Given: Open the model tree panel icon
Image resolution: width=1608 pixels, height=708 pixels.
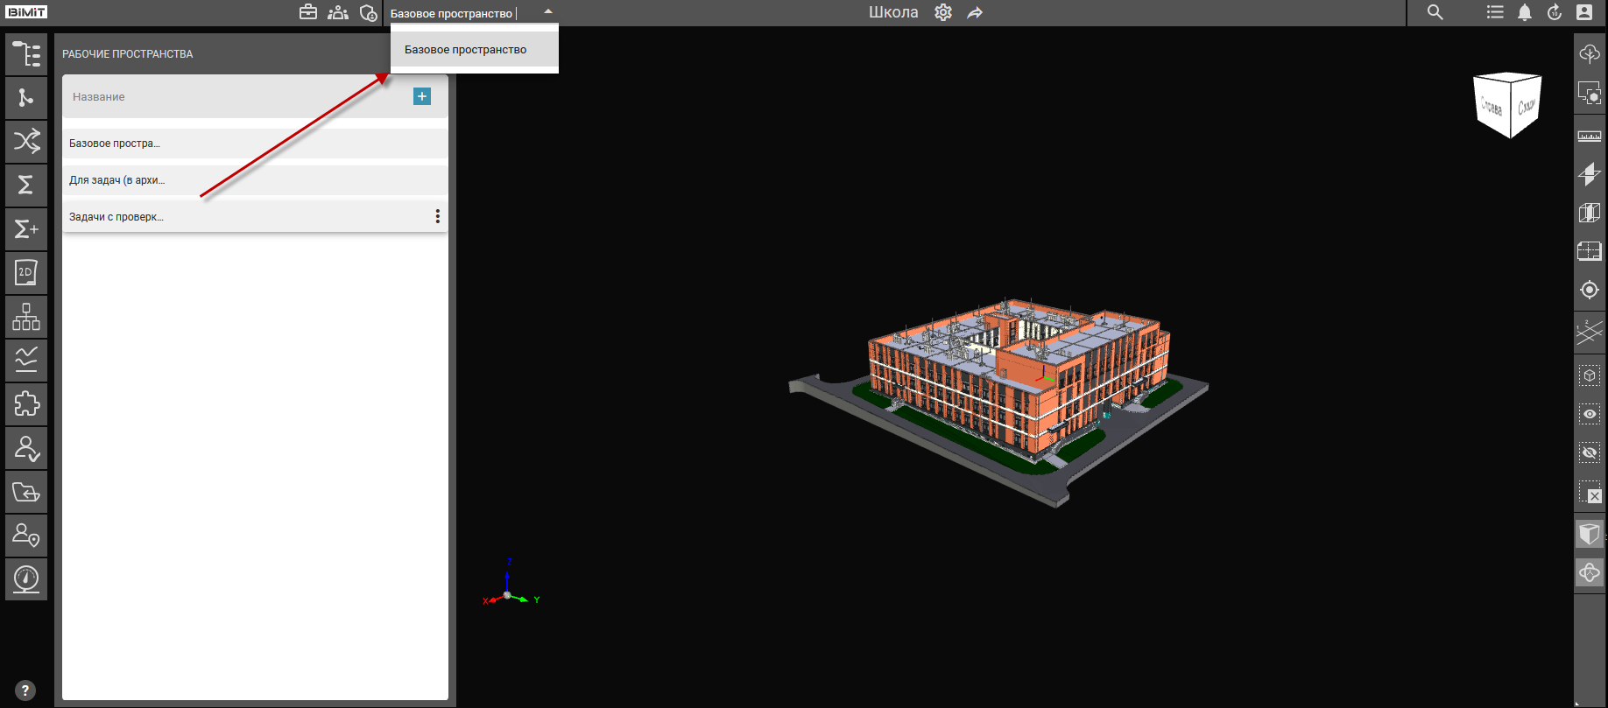Looking at the screenshot, I should coord(26,54).
